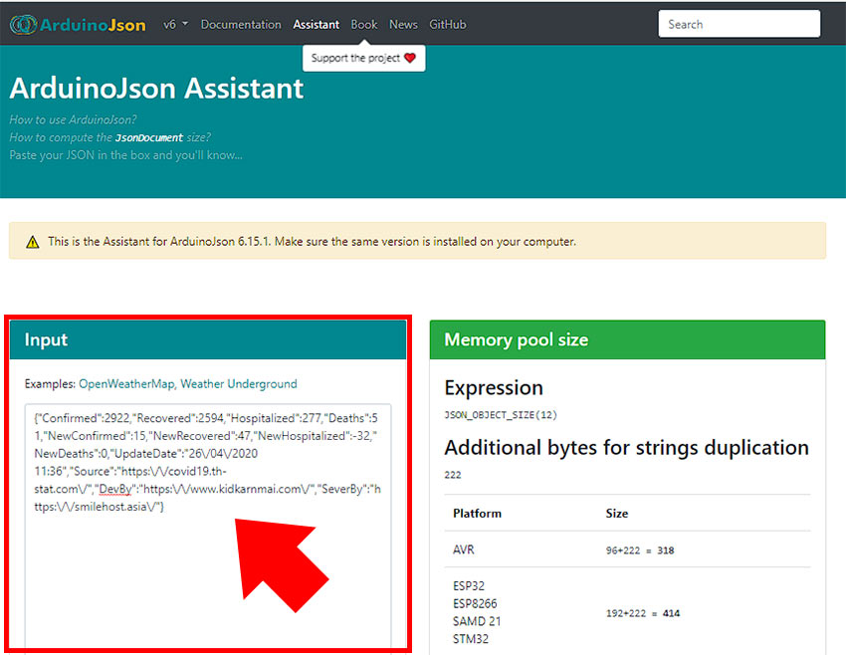Viewport: 846px width, 655px height.
Task: Load the Weather Underground example
Action: coord(238,383)
